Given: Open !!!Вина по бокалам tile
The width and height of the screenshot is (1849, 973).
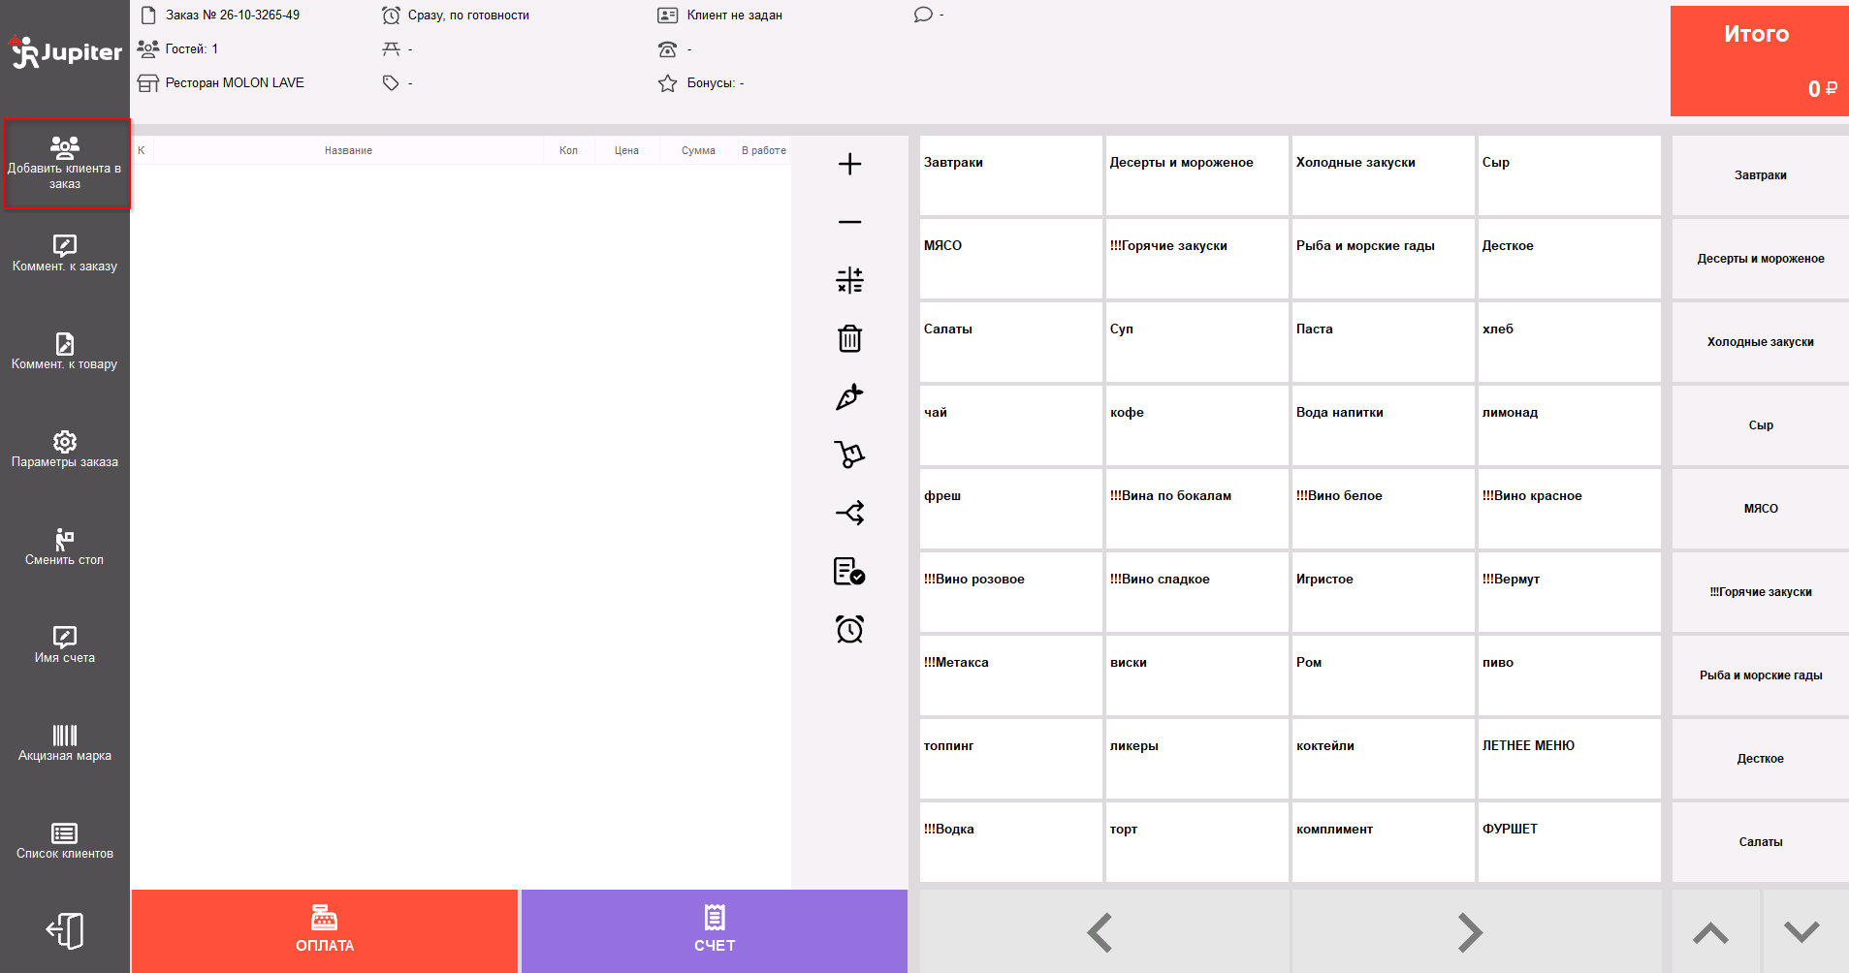Looking at the screenshot, I should click(x=1196, y=509).
